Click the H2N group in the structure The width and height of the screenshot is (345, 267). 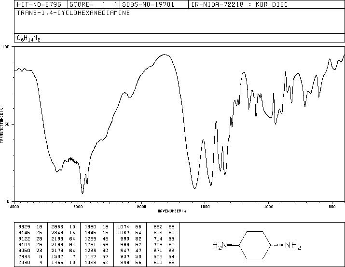click(x=220, y=245)
